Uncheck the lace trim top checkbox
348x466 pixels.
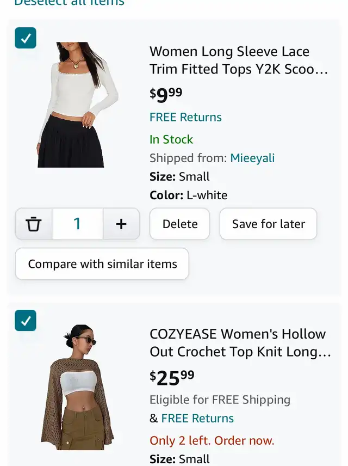(26, 38)
